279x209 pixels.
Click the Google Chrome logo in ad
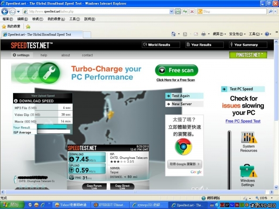click(184, 147)
